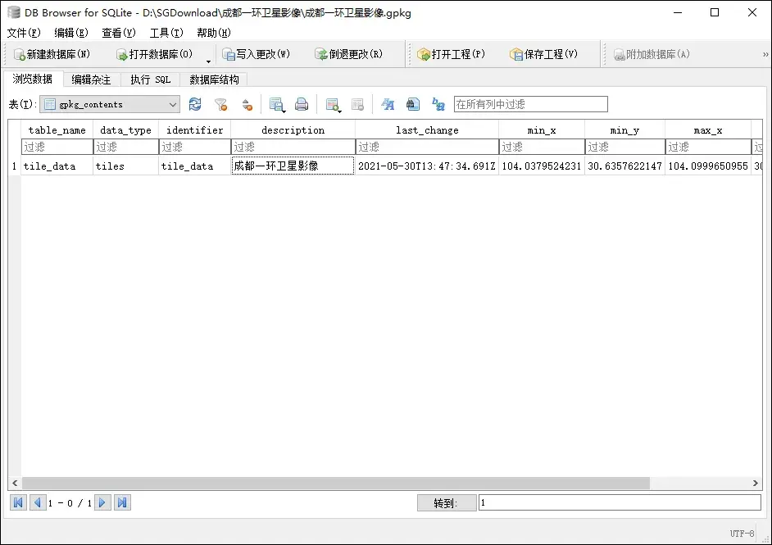Go to previous page navigation button
The image size is (772, 545).
coord(38,502)
